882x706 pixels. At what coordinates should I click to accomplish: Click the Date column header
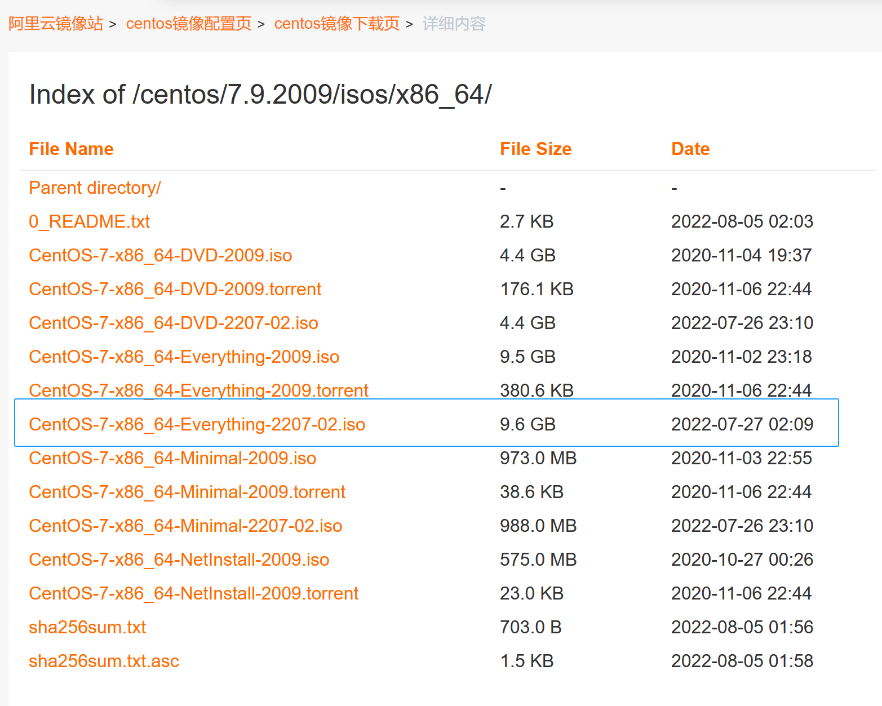(x=690, y=149)
